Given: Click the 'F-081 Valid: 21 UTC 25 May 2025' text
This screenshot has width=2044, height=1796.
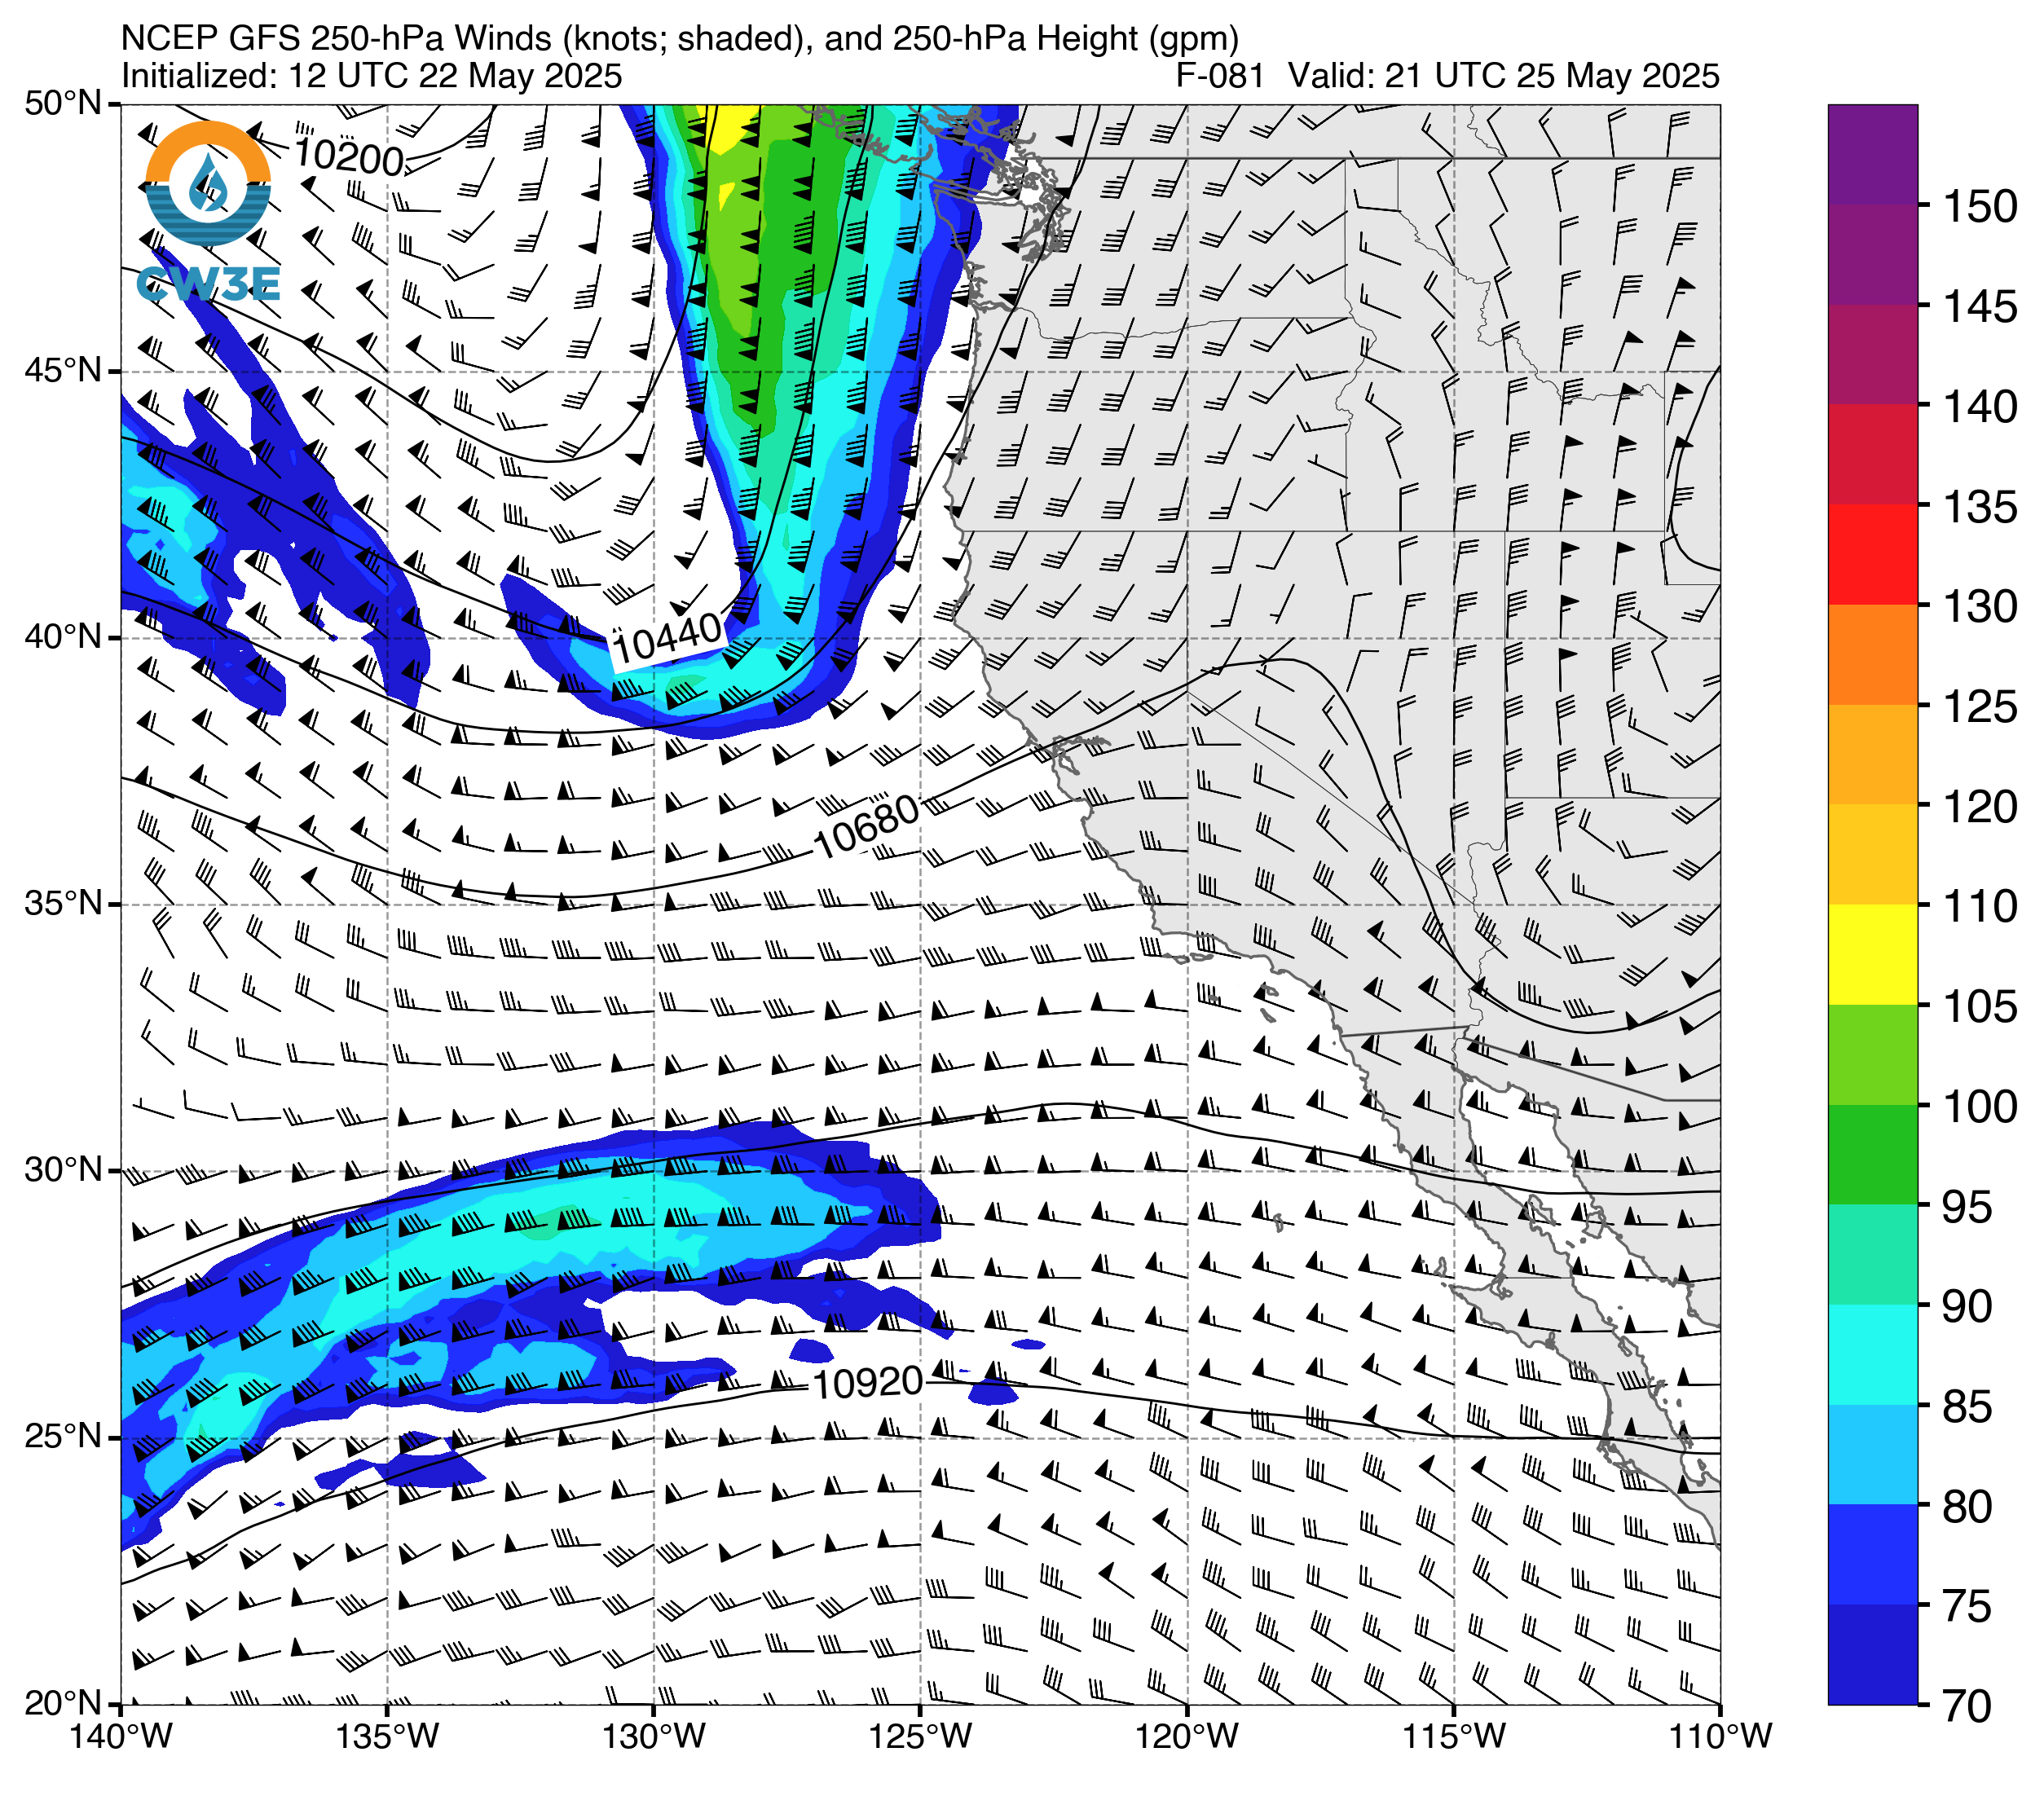Looking at the screenshot, I should point(1447,76).
